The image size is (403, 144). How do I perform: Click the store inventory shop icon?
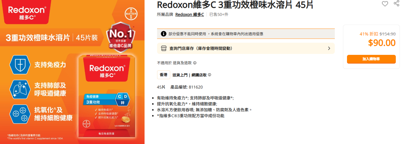164,48
